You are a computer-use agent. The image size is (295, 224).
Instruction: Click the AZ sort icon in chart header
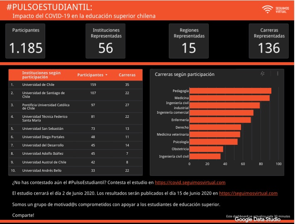(263, 73)
